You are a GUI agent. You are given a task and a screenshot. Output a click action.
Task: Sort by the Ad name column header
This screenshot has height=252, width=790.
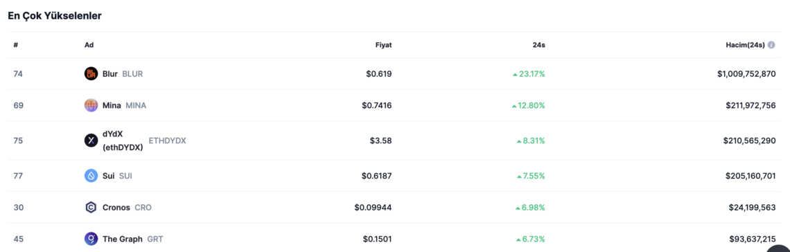point(89,45)
